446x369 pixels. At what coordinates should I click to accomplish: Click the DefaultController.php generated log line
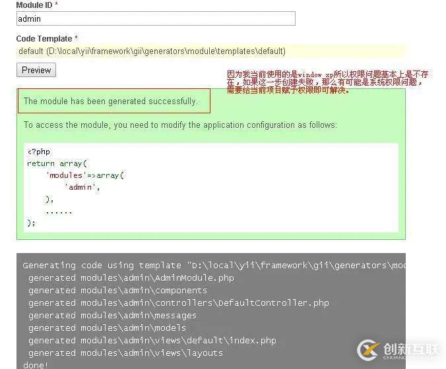coord(179,303)
